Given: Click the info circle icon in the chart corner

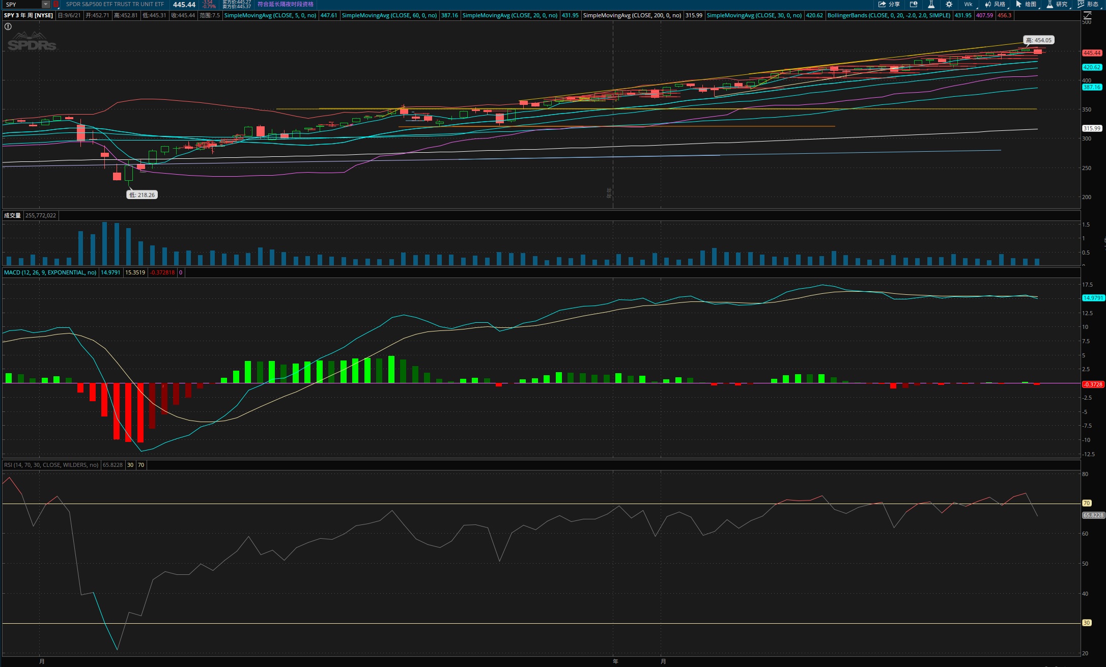Looking at the screenshot, I should (x=8, y=26).
